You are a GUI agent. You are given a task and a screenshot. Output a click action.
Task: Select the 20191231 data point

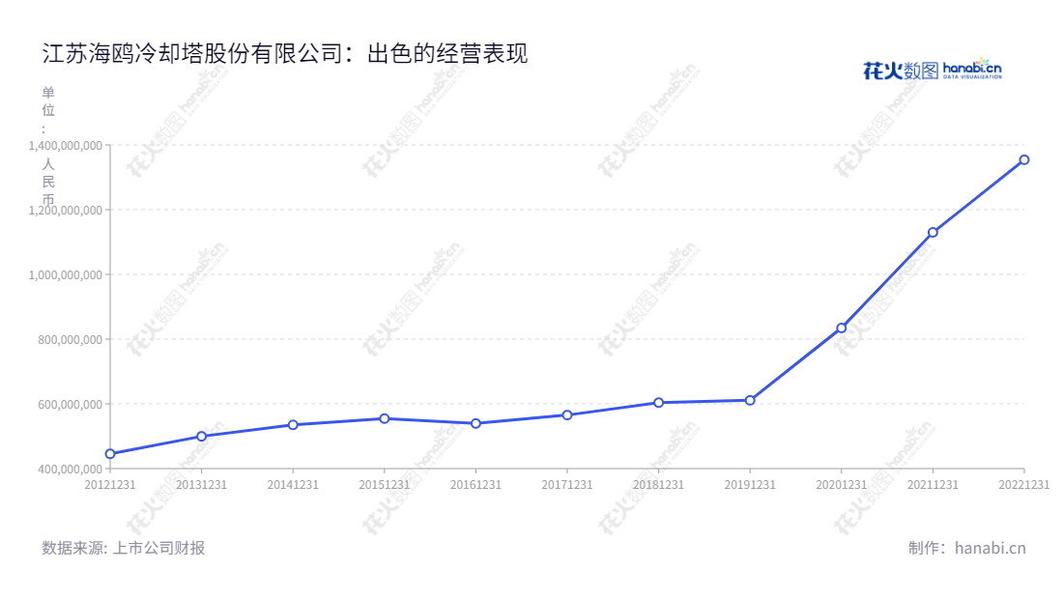click(x=750, y=401)
